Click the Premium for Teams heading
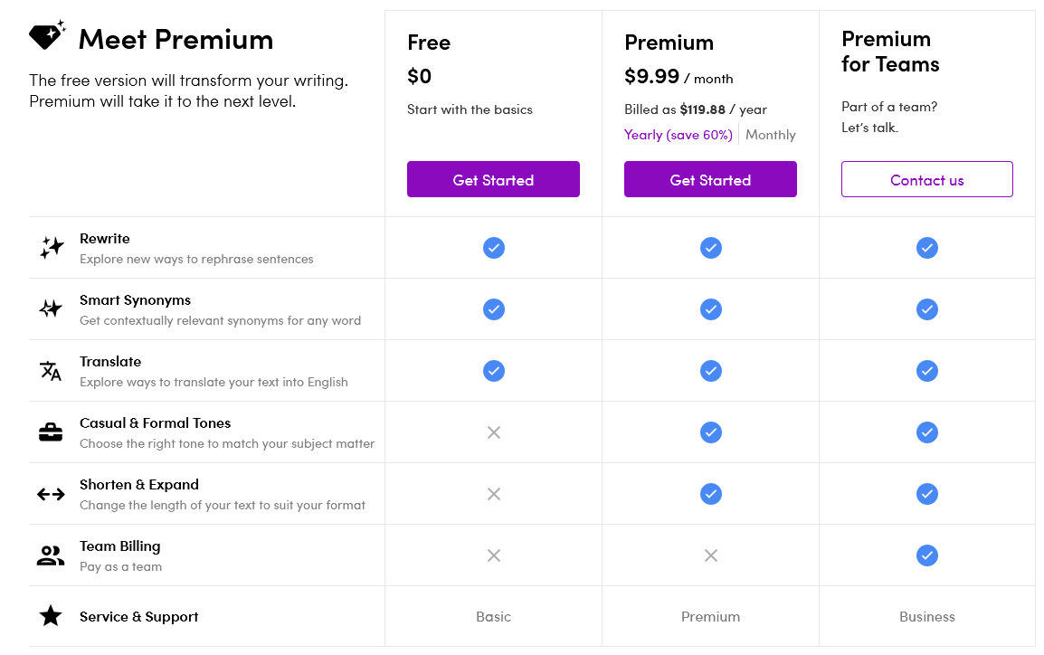 click(890, 52)
